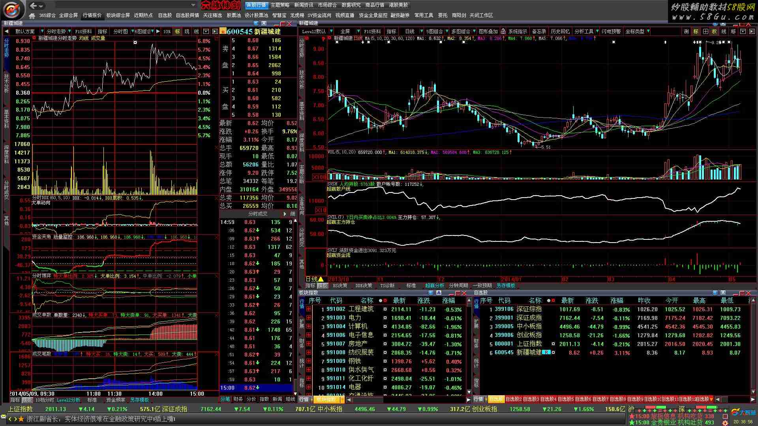The height and width of the screenshot is (426, 758).
Task: Click the yellow star in news ticker
Action: 21,419
